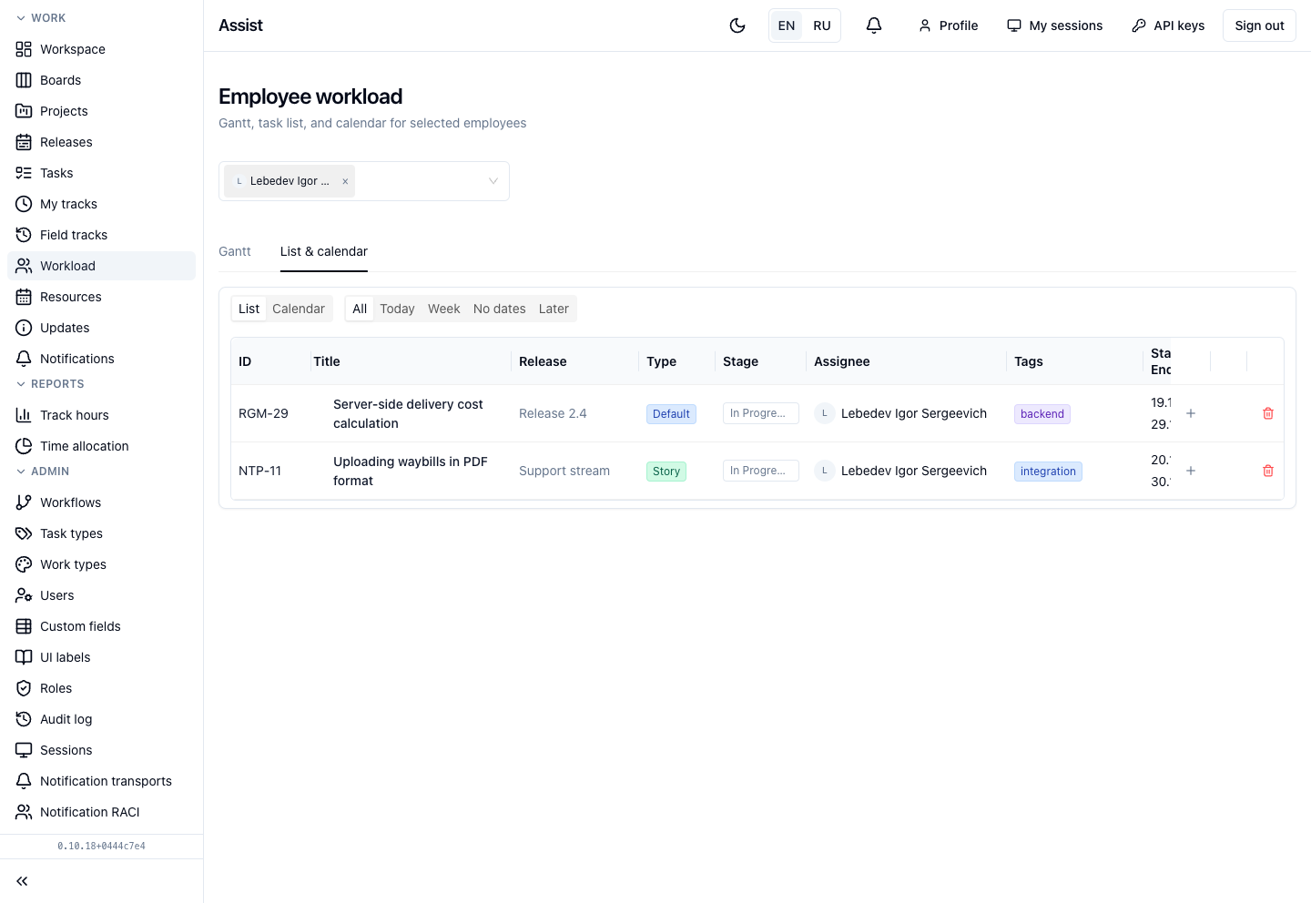Click plus icon in RGM-29 row
Screen dimensions: 1311x903
point(1191,413)
